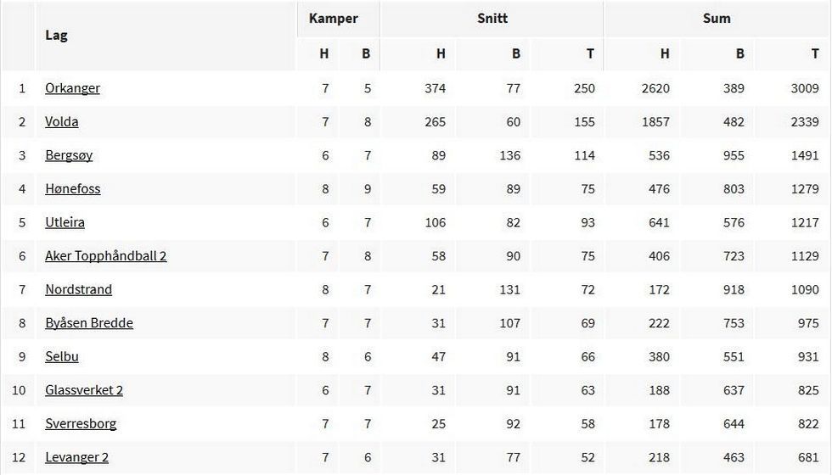The image size is (832, 475).
Task: Click the Byåsen Bredde link
Action: click(x=88, y=322)
